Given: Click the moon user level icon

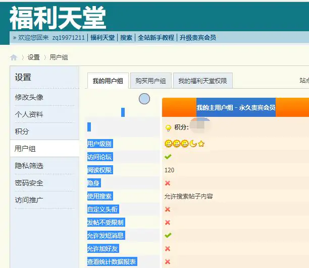Looking at the screenshot, I should (193, 144).
